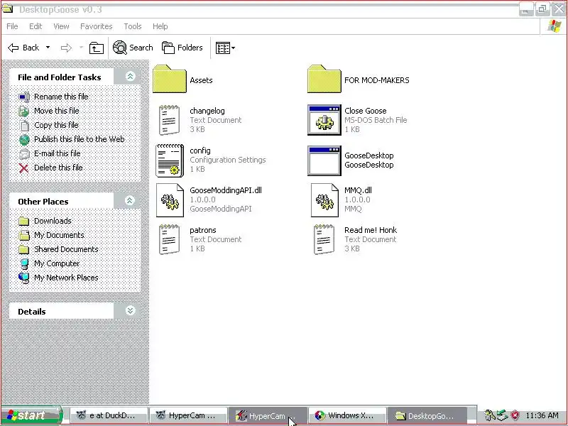Viewport: 568px width, 426px height.
Task: Select the config settings file icon
Action: [x=170, y=160]
